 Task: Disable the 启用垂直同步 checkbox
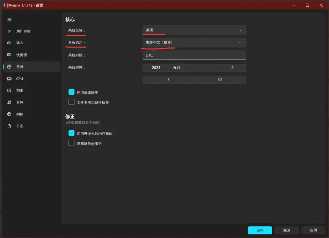pos(71,92)
